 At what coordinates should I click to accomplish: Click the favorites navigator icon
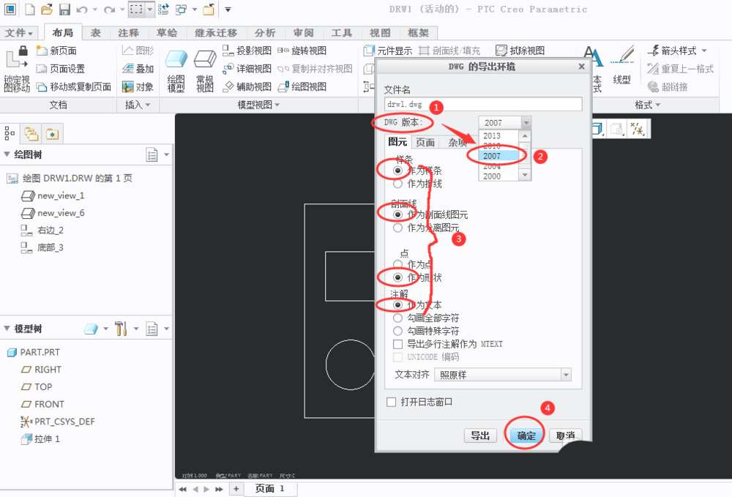52,134
